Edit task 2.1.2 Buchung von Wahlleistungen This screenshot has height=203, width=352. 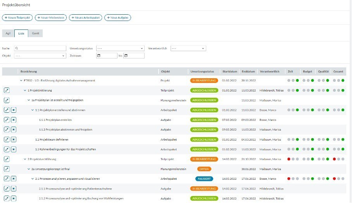pyautogui.click(x=7, y=198)
